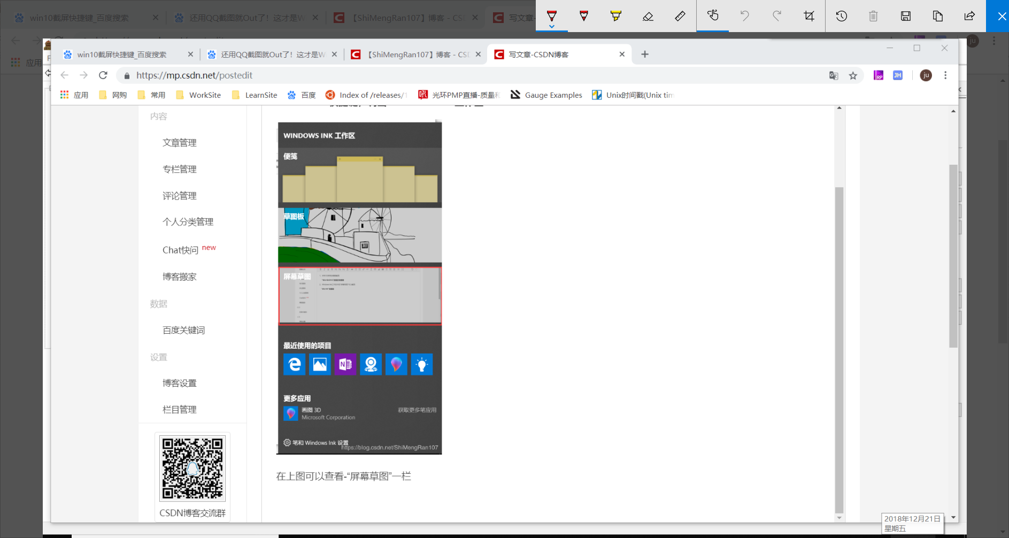Open 百度关键词 in sidebar

[184, 330]
